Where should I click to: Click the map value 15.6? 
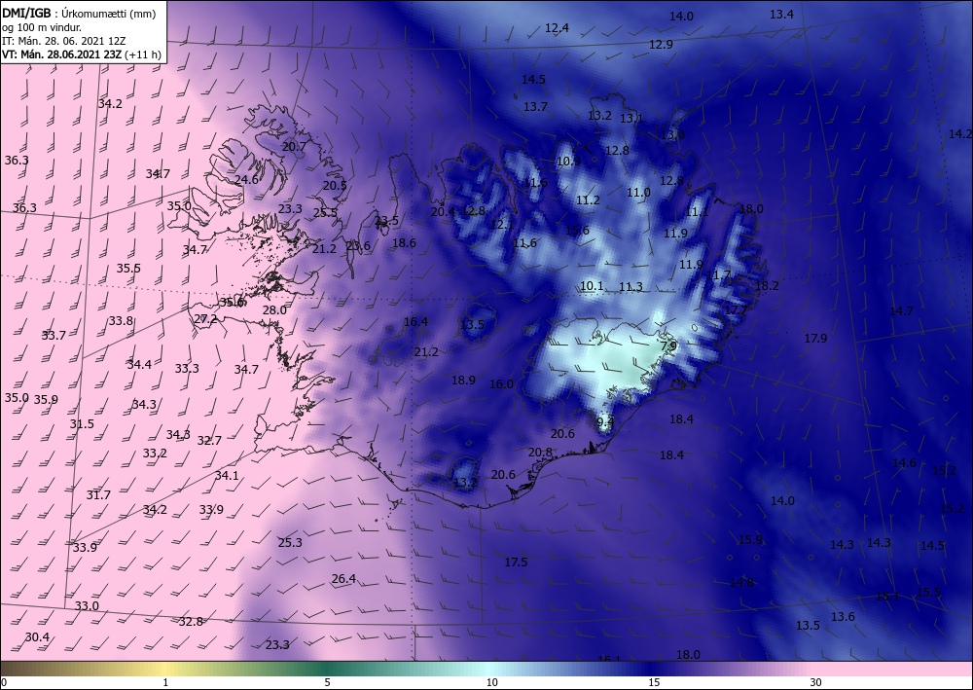pyautogui.click(x=577, y=231)
